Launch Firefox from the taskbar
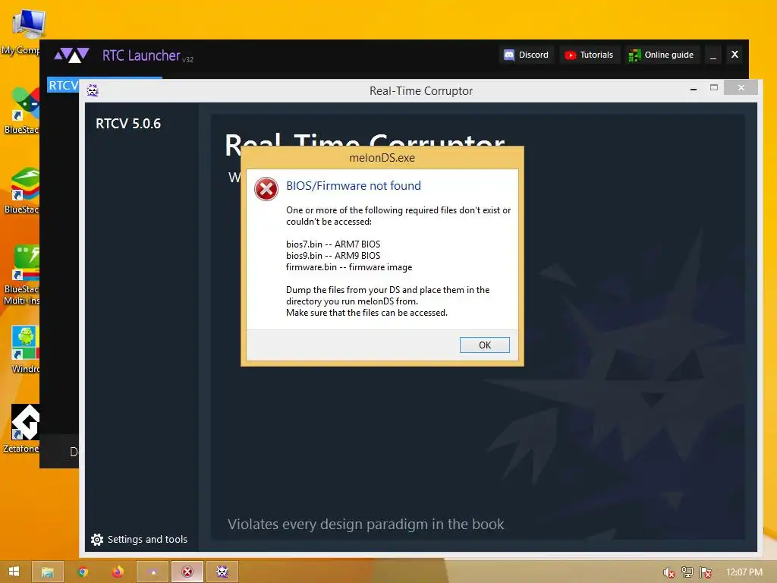777x583 pixels. 118,572
